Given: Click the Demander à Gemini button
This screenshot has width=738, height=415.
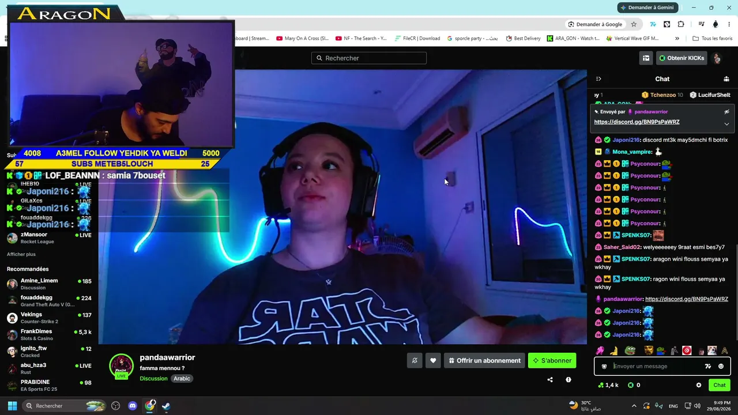Looking at the screenshot, I should (646, 7).
